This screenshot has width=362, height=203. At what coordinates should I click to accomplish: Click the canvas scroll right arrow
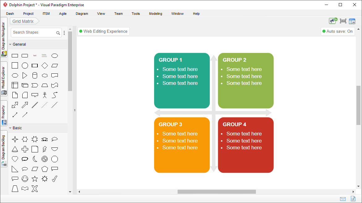pos(353,192)
